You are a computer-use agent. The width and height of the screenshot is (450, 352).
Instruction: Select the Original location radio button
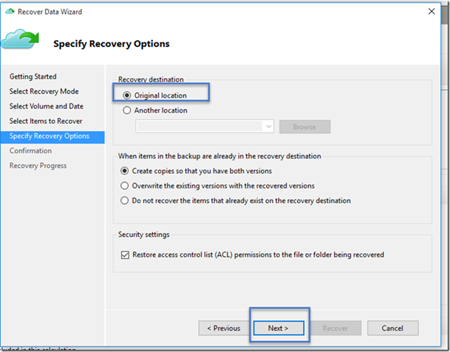coord(127,95)
